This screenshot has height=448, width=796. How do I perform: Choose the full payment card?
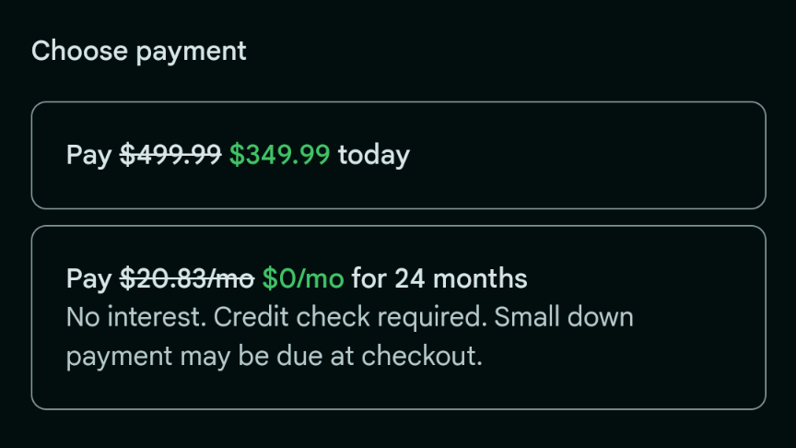[x=553, y=155]
